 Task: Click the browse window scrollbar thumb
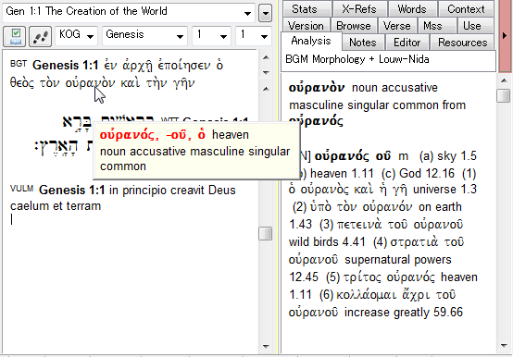pos(266,234)
